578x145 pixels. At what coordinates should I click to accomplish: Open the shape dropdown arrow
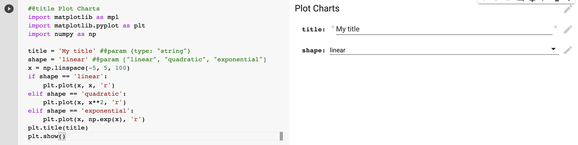(x=553, y=49)
